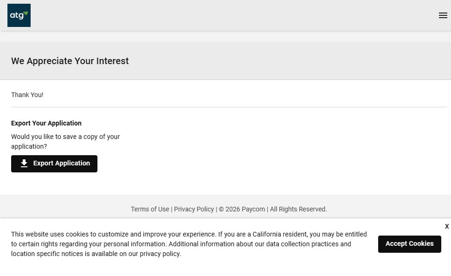Click the green arrow in atg logo
451x276 pixels.
click(x=26, y=13)
